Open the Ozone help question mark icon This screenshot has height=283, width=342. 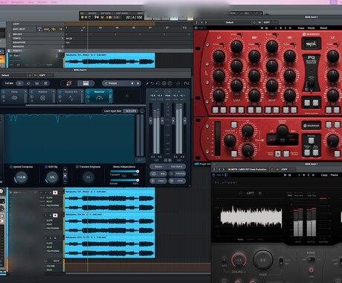click(x=170, y=83)
